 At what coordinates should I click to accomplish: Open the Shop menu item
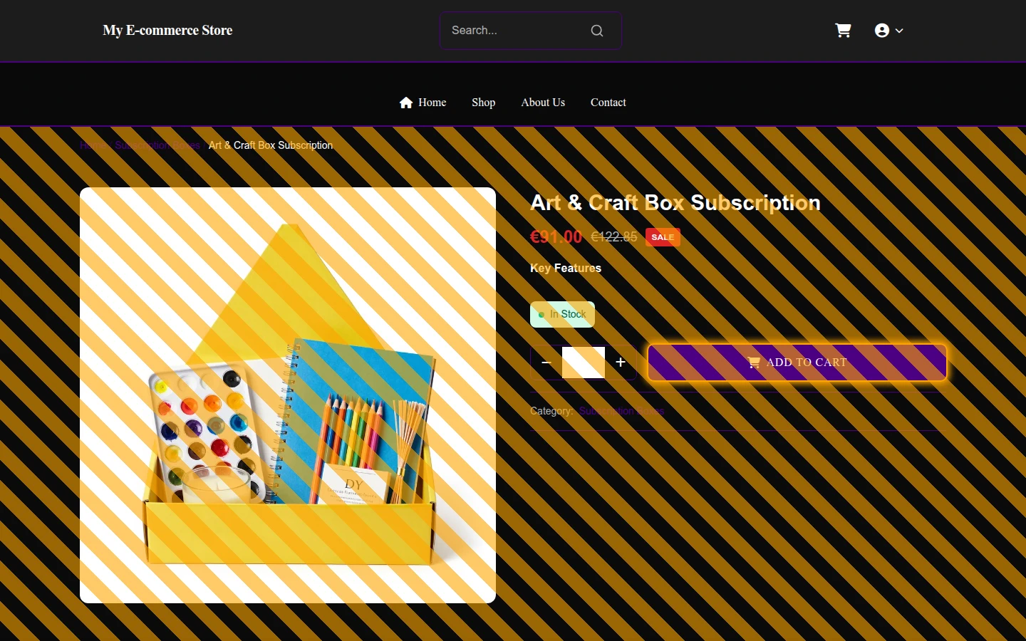pyautogui.click(x=483, y=103)
